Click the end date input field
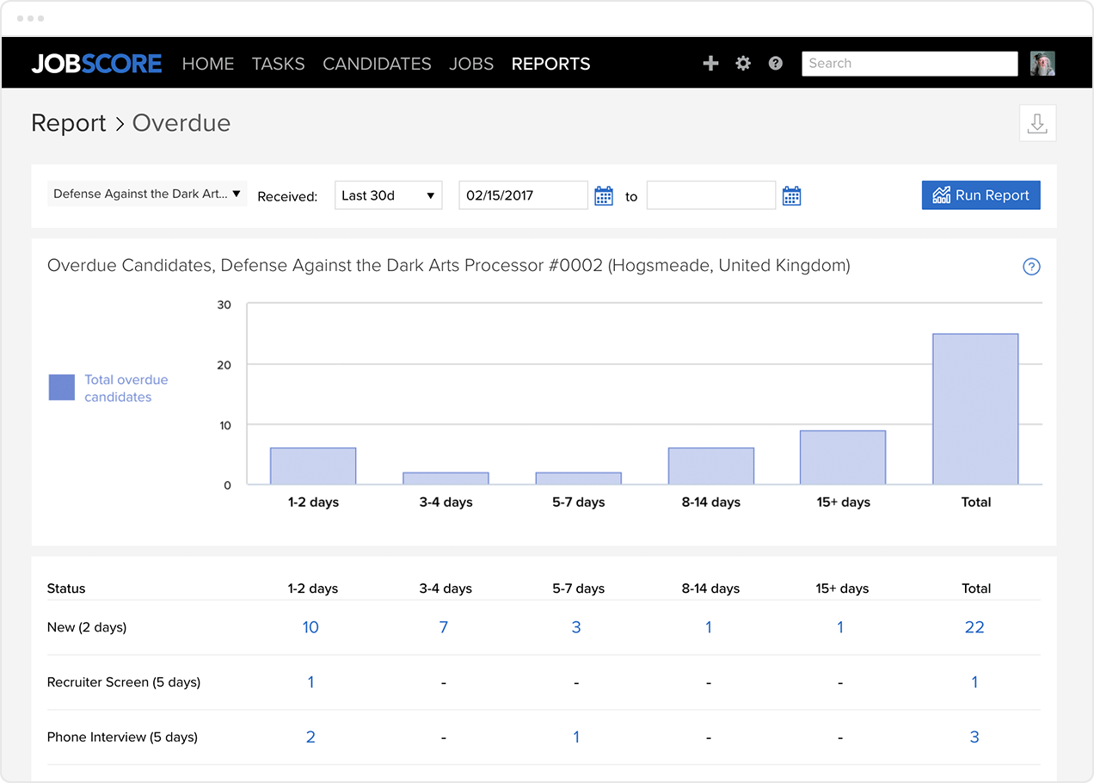The image size is (1094, 783). pyautogui.click(x=710, y=195)
